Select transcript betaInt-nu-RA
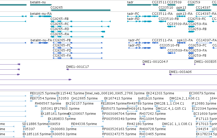Screen dimensions: 217x138 click(41, 14)
